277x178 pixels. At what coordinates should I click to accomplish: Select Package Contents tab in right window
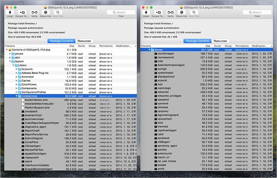[197, 41]
